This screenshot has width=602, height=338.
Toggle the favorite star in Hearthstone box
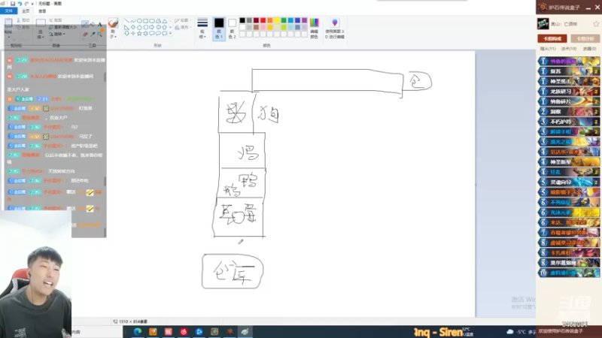click(x=596, y=24)
